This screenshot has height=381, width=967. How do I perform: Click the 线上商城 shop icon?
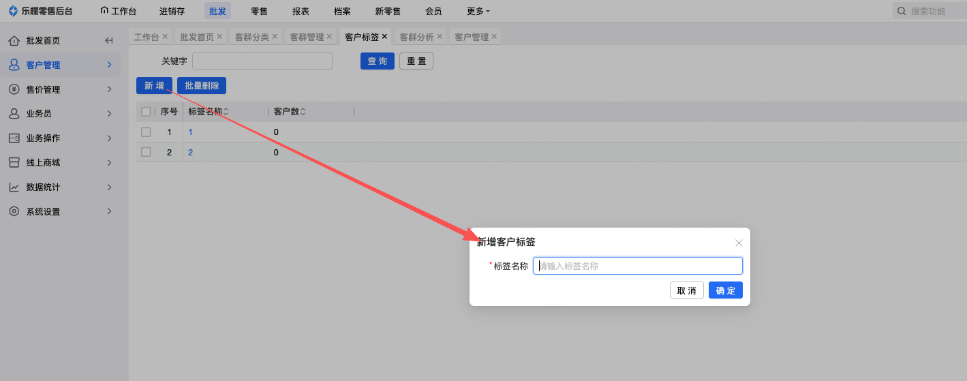[x=14, y=163]
